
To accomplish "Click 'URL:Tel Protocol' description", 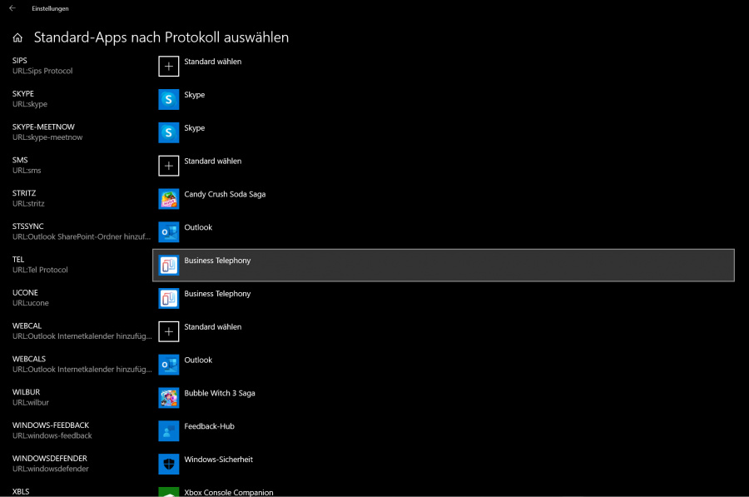I will point(40,270).
